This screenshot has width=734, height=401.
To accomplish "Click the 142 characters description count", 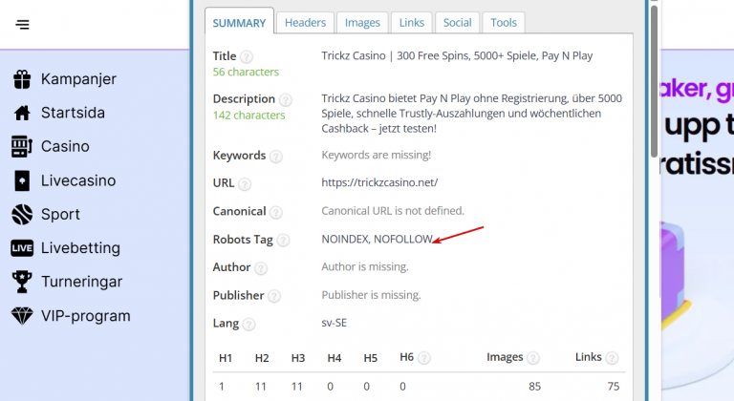I will pyautogui.click(x=249, y=116).
